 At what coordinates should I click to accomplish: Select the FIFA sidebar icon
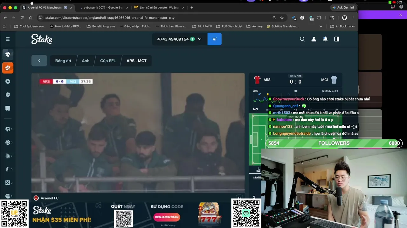(8, 196)
